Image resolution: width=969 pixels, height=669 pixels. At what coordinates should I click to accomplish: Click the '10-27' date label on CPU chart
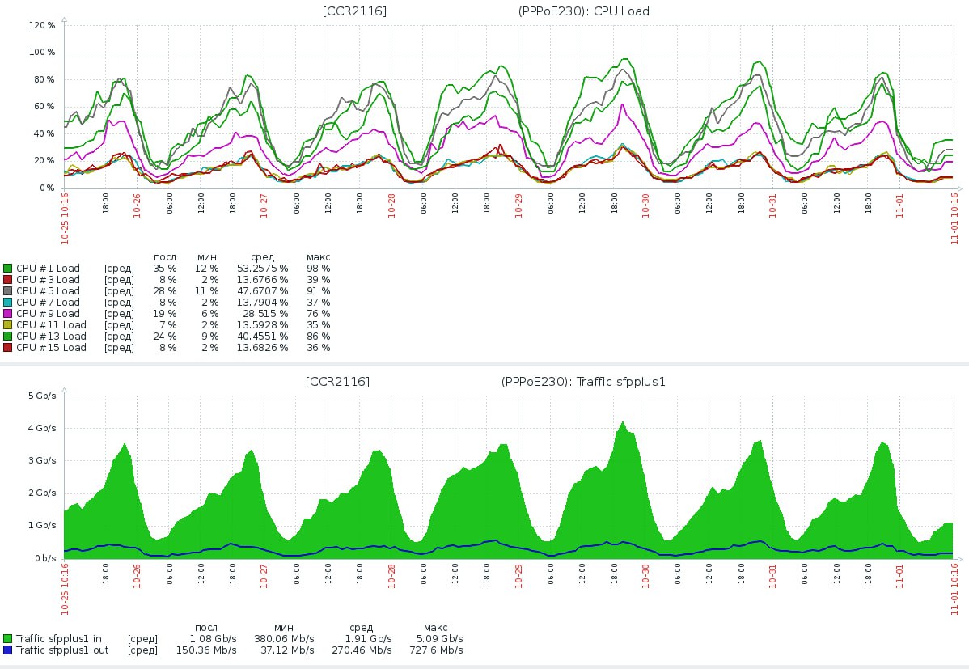264,206
